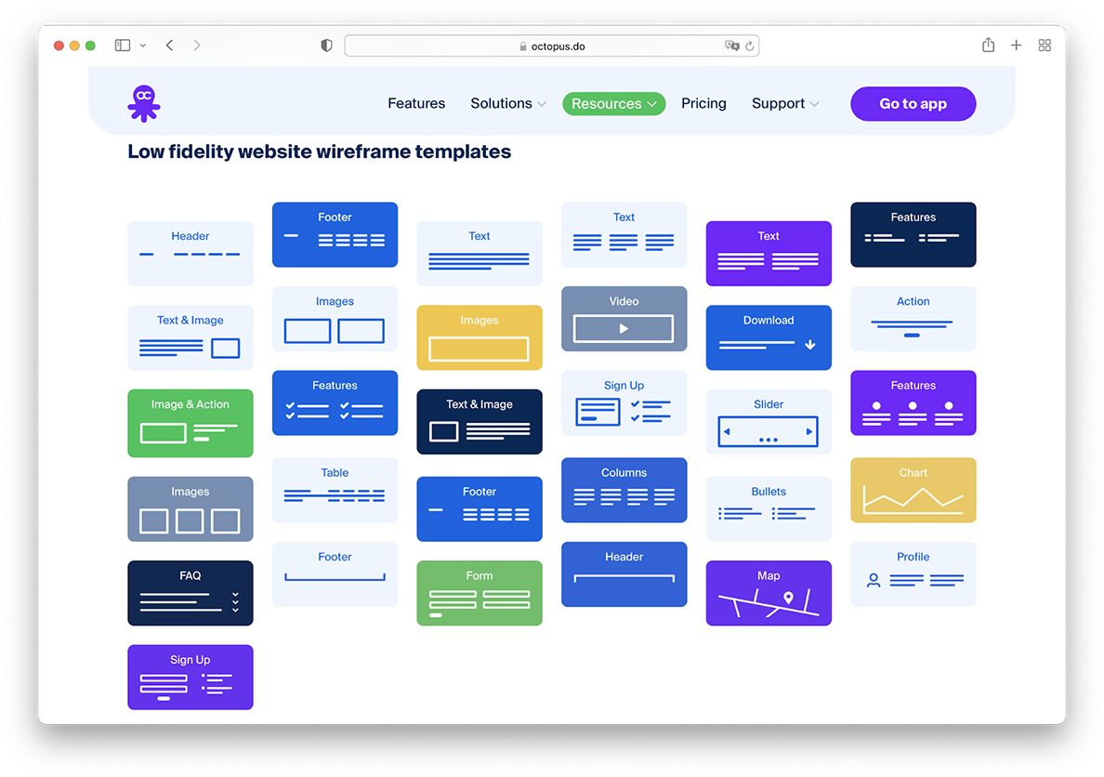The height and width of the screenshot is (777, 1104).
Task: Select light Text card with three columns
Action: point(624,234)
